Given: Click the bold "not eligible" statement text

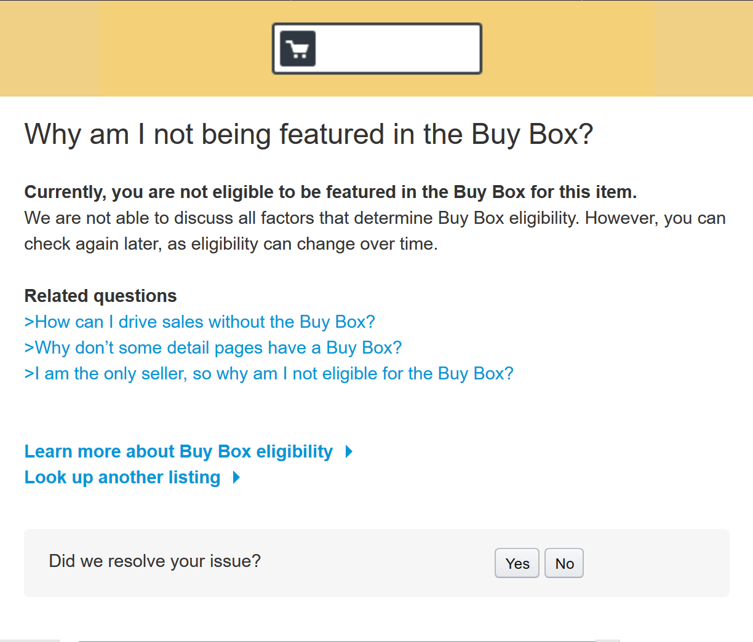Looking at the screenshot, I should [330, 192].
